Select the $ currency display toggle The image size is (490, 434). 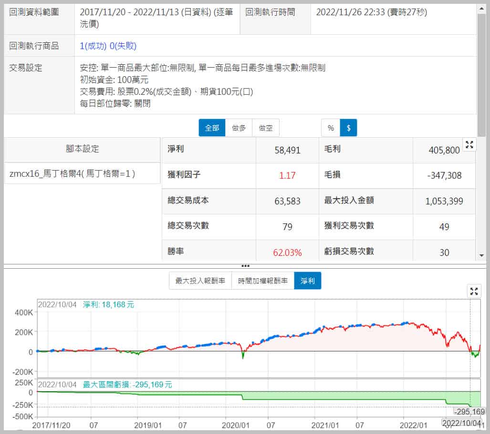pyautogui.click(x=348, y=128)
